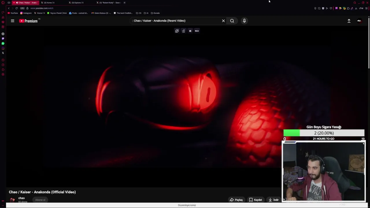Open the Opera GX menu logo
370x208 pixels.
(x=3, y=3)
